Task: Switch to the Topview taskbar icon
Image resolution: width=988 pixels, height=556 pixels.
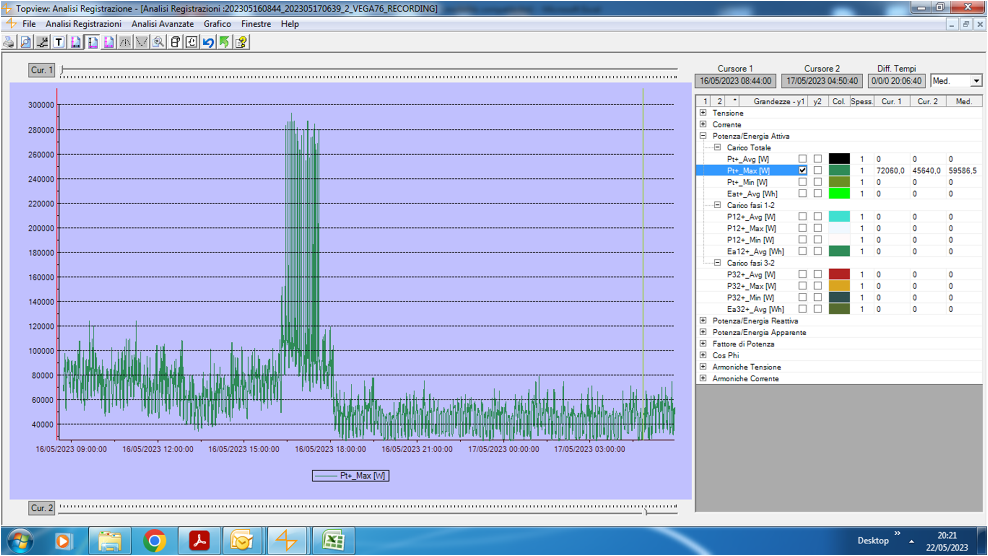Action: coord(287,541)
